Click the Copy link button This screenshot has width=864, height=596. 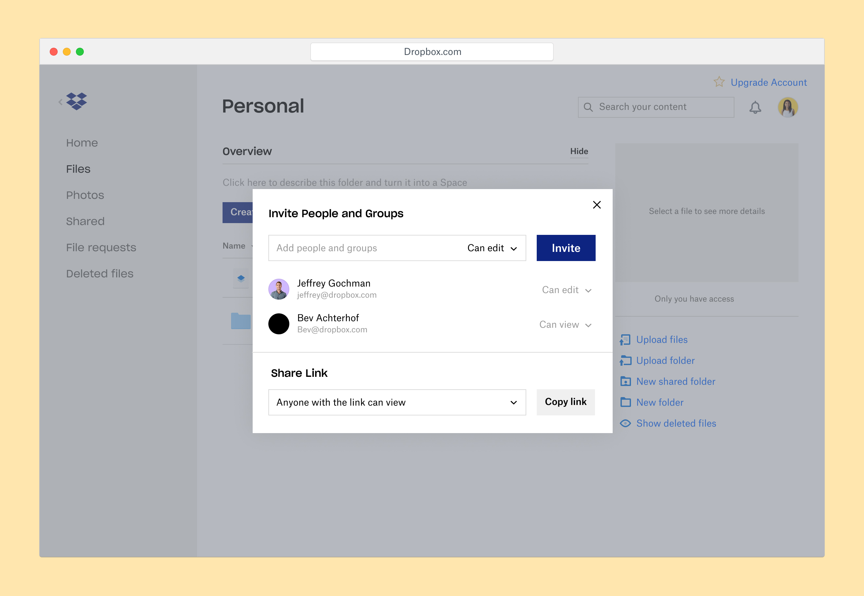click(x=565, y=402)
